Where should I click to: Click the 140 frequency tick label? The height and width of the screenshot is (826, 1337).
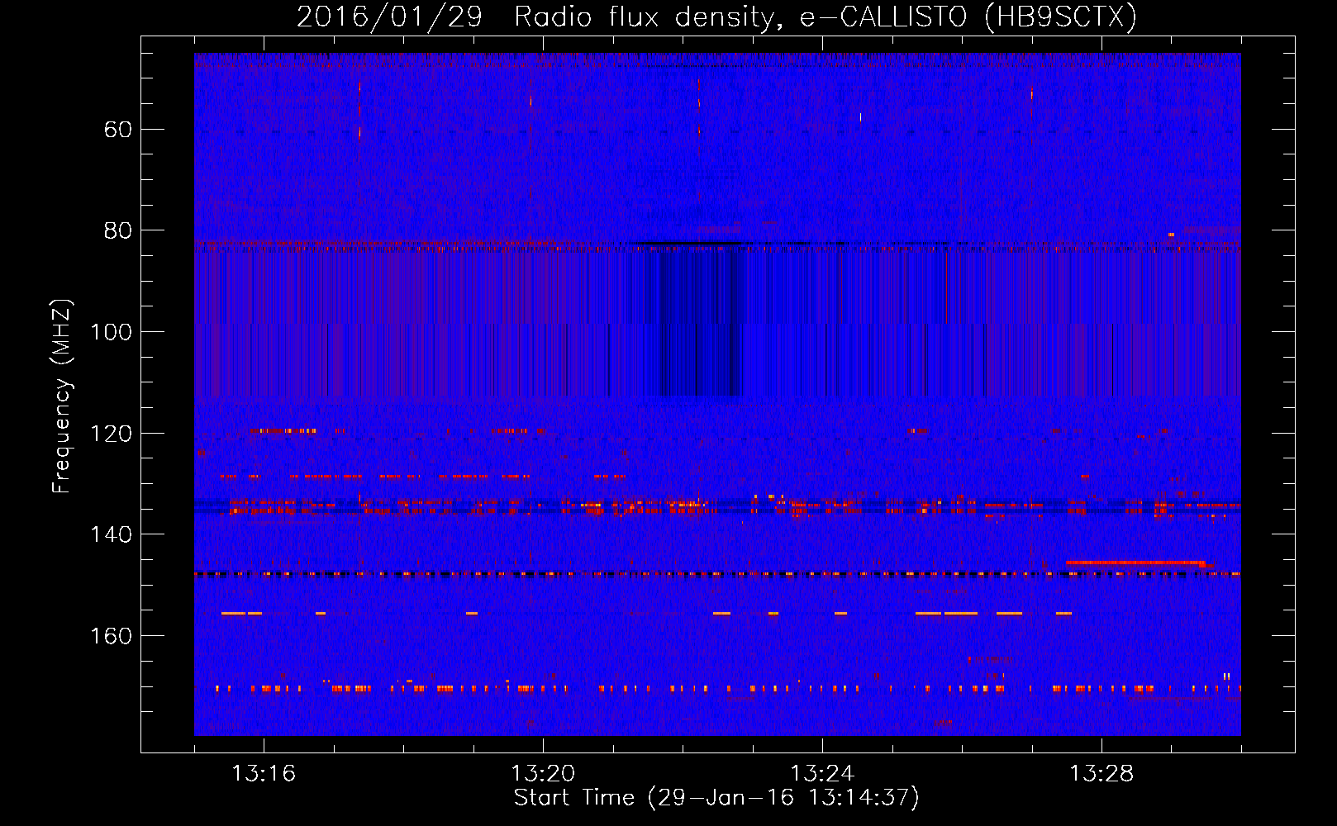tap(111, 534)
